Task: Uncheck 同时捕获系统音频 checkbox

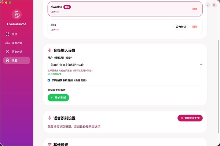Action: (49, 80)
